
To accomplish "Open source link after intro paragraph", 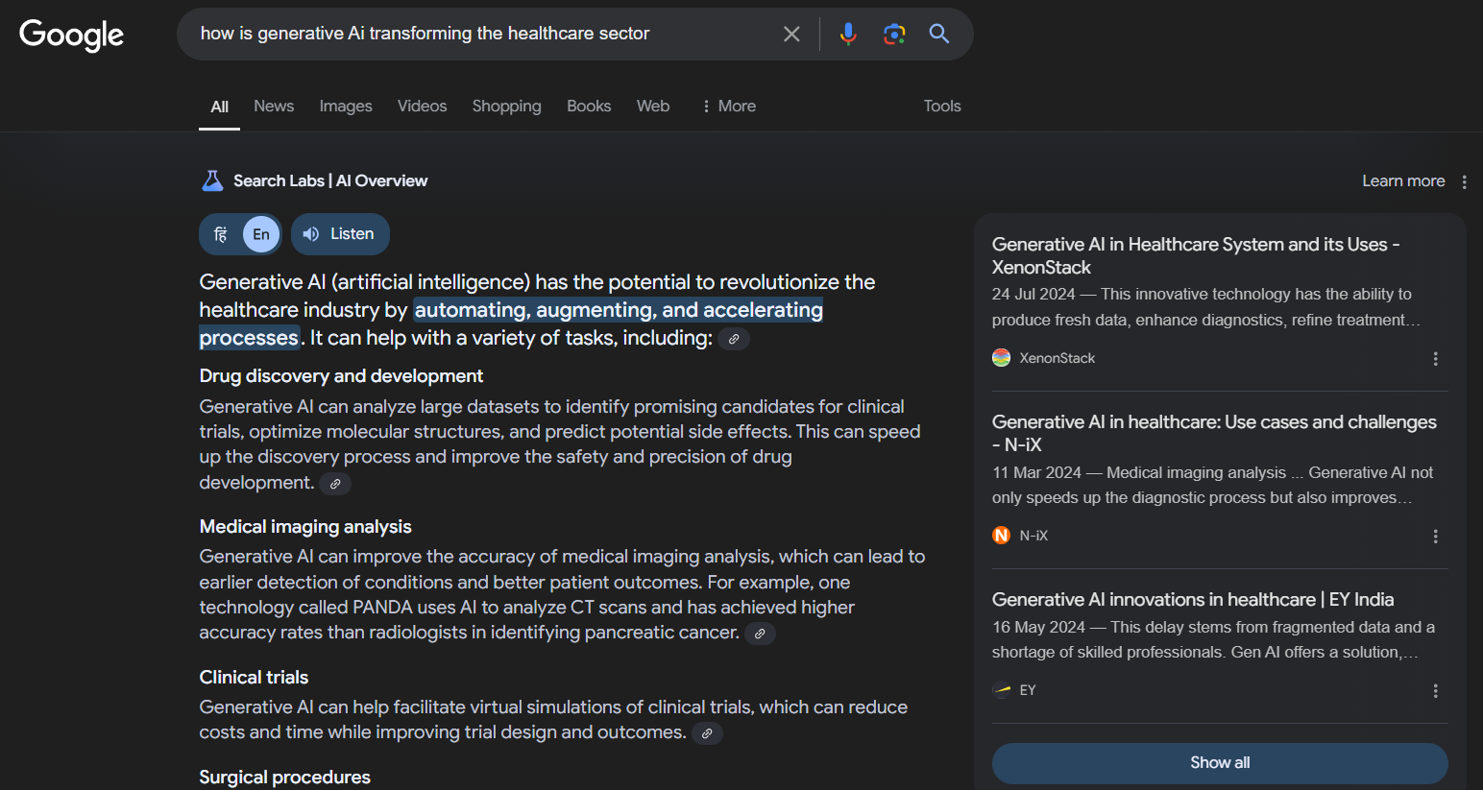I will (734, 339).
